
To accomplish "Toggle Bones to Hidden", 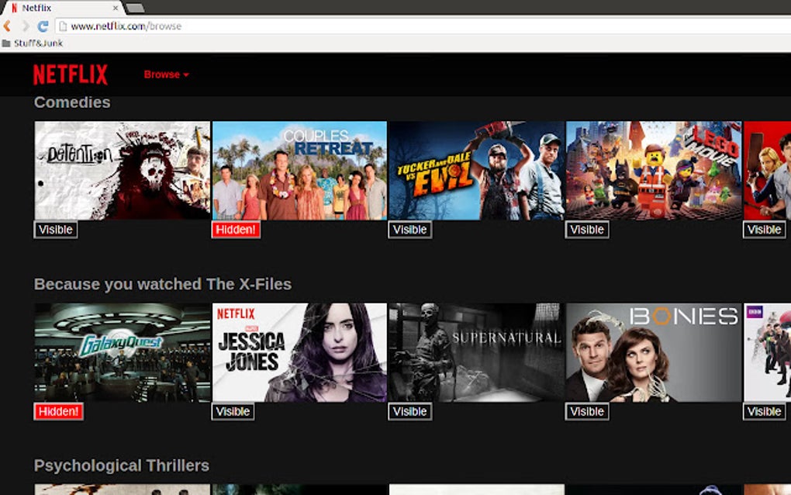I will click(586, 411).
